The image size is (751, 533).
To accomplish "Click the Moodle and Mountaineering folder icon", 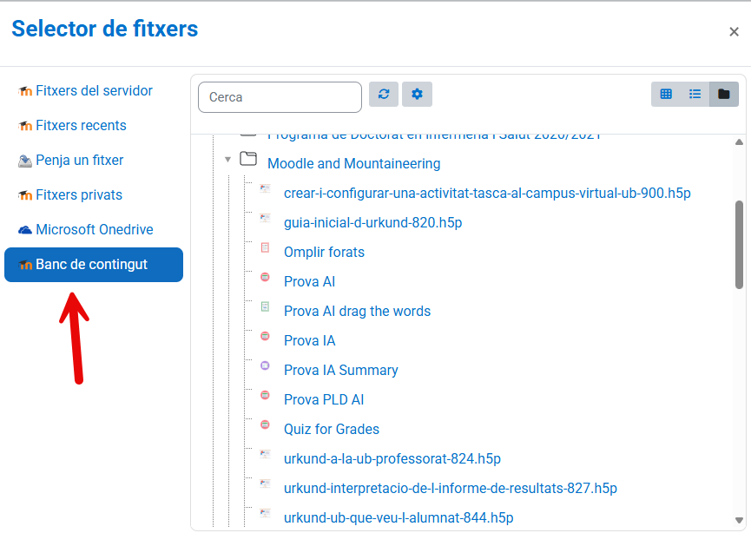I will [249, 159].
